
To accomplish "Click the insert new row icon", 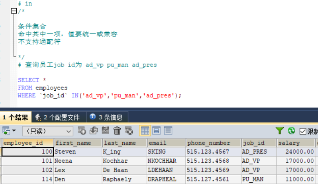I will point(82,131).
